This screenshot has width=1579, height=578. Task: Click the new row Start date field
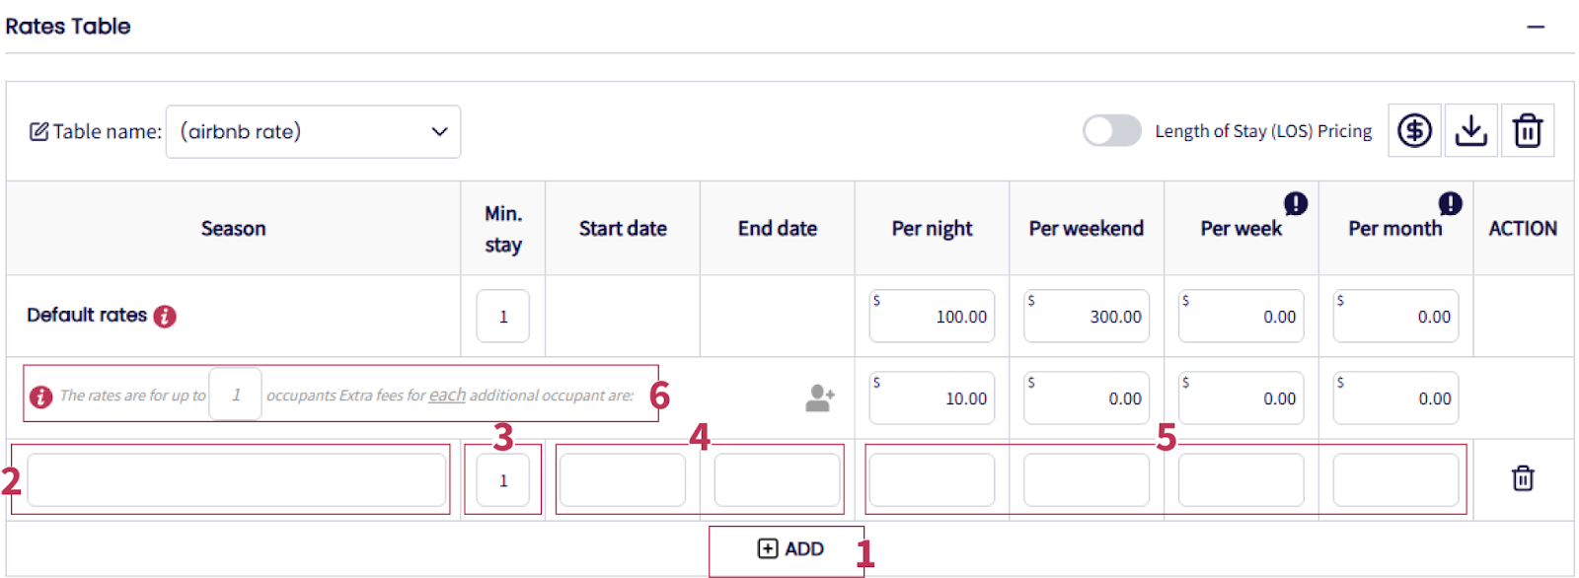pyautogui.click(x=622, y=480)
